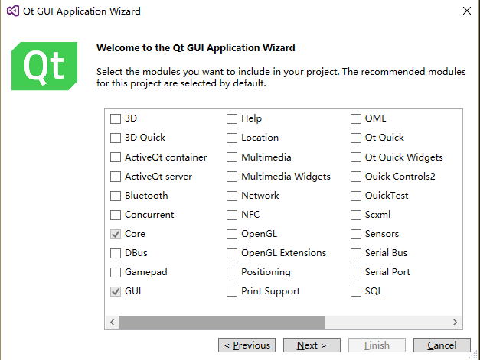Enable the Print Support module
The image size is (480, 360).
pos(232,291)
